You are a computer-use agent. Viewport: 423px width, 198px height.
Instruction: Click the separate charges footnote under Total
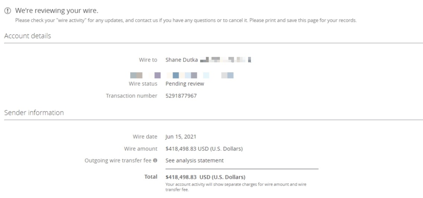pos(236,186)
